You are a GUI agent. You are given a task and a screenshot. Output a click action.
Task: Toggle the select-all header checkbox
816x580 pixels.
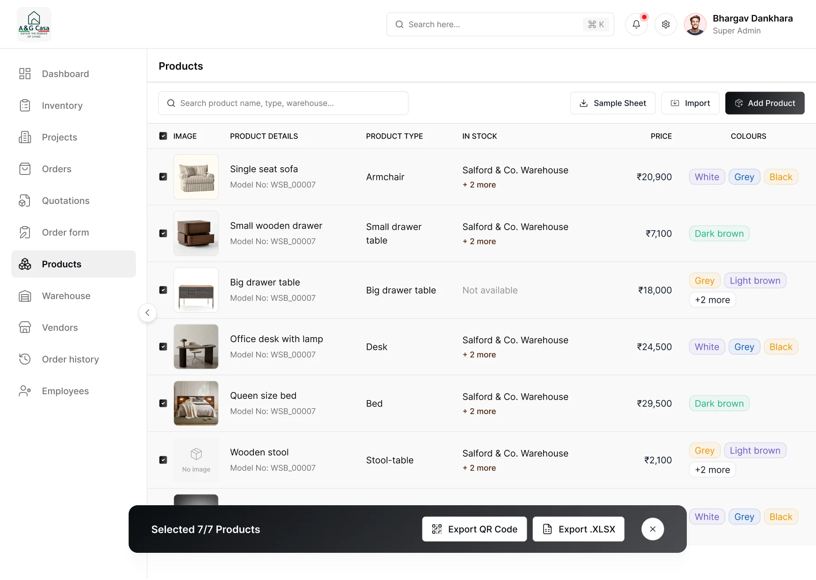163,136
